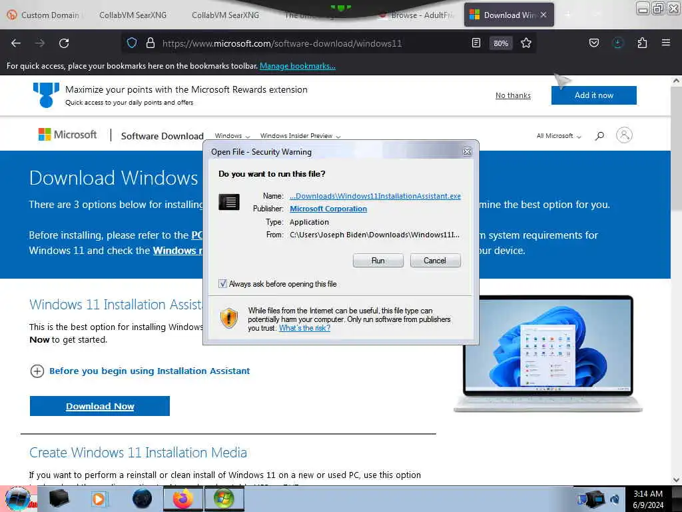Click the address bar URL field
The image size is (682, 512).
282,43
